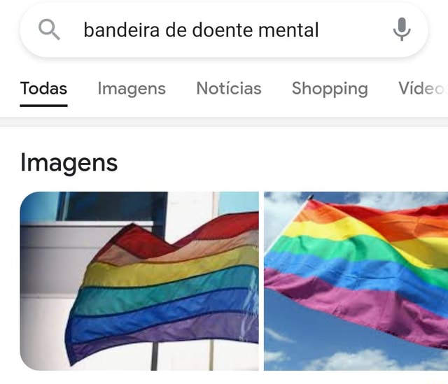Screen dimensions: 448x384
Task: Open the first flag thumbnail by the building
Action: click(x=139, y=281)
